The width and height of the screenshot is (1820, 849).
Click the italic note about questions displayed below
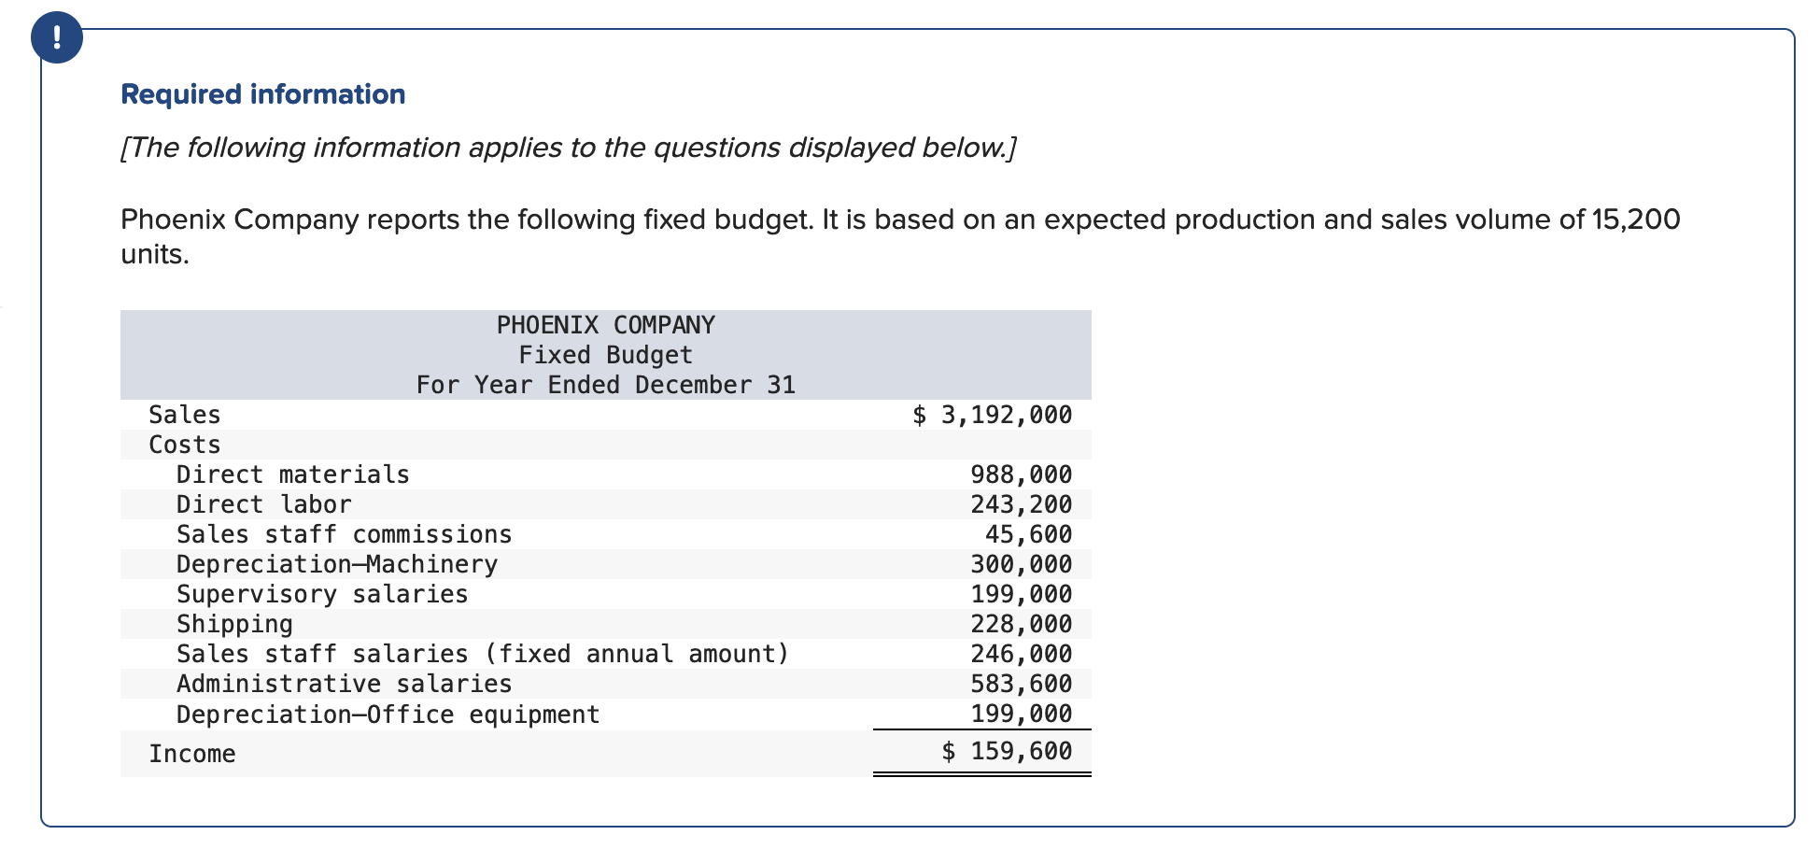[569, 148]
